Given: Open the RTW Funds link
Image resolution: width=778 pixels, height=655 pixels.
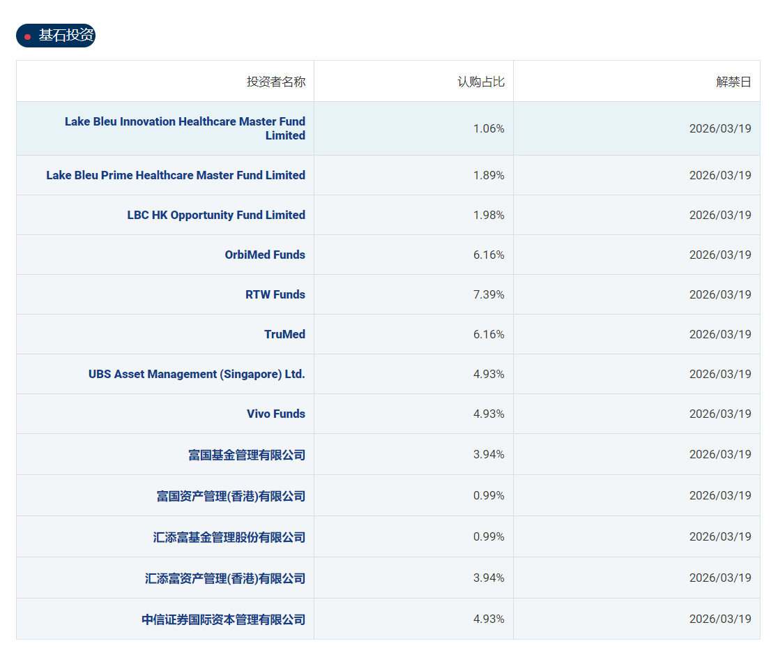Looking at the screenshot, I should coord(275,294).
